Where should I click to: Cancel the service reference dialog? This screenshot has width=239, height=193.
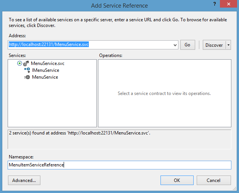(213, 180)
